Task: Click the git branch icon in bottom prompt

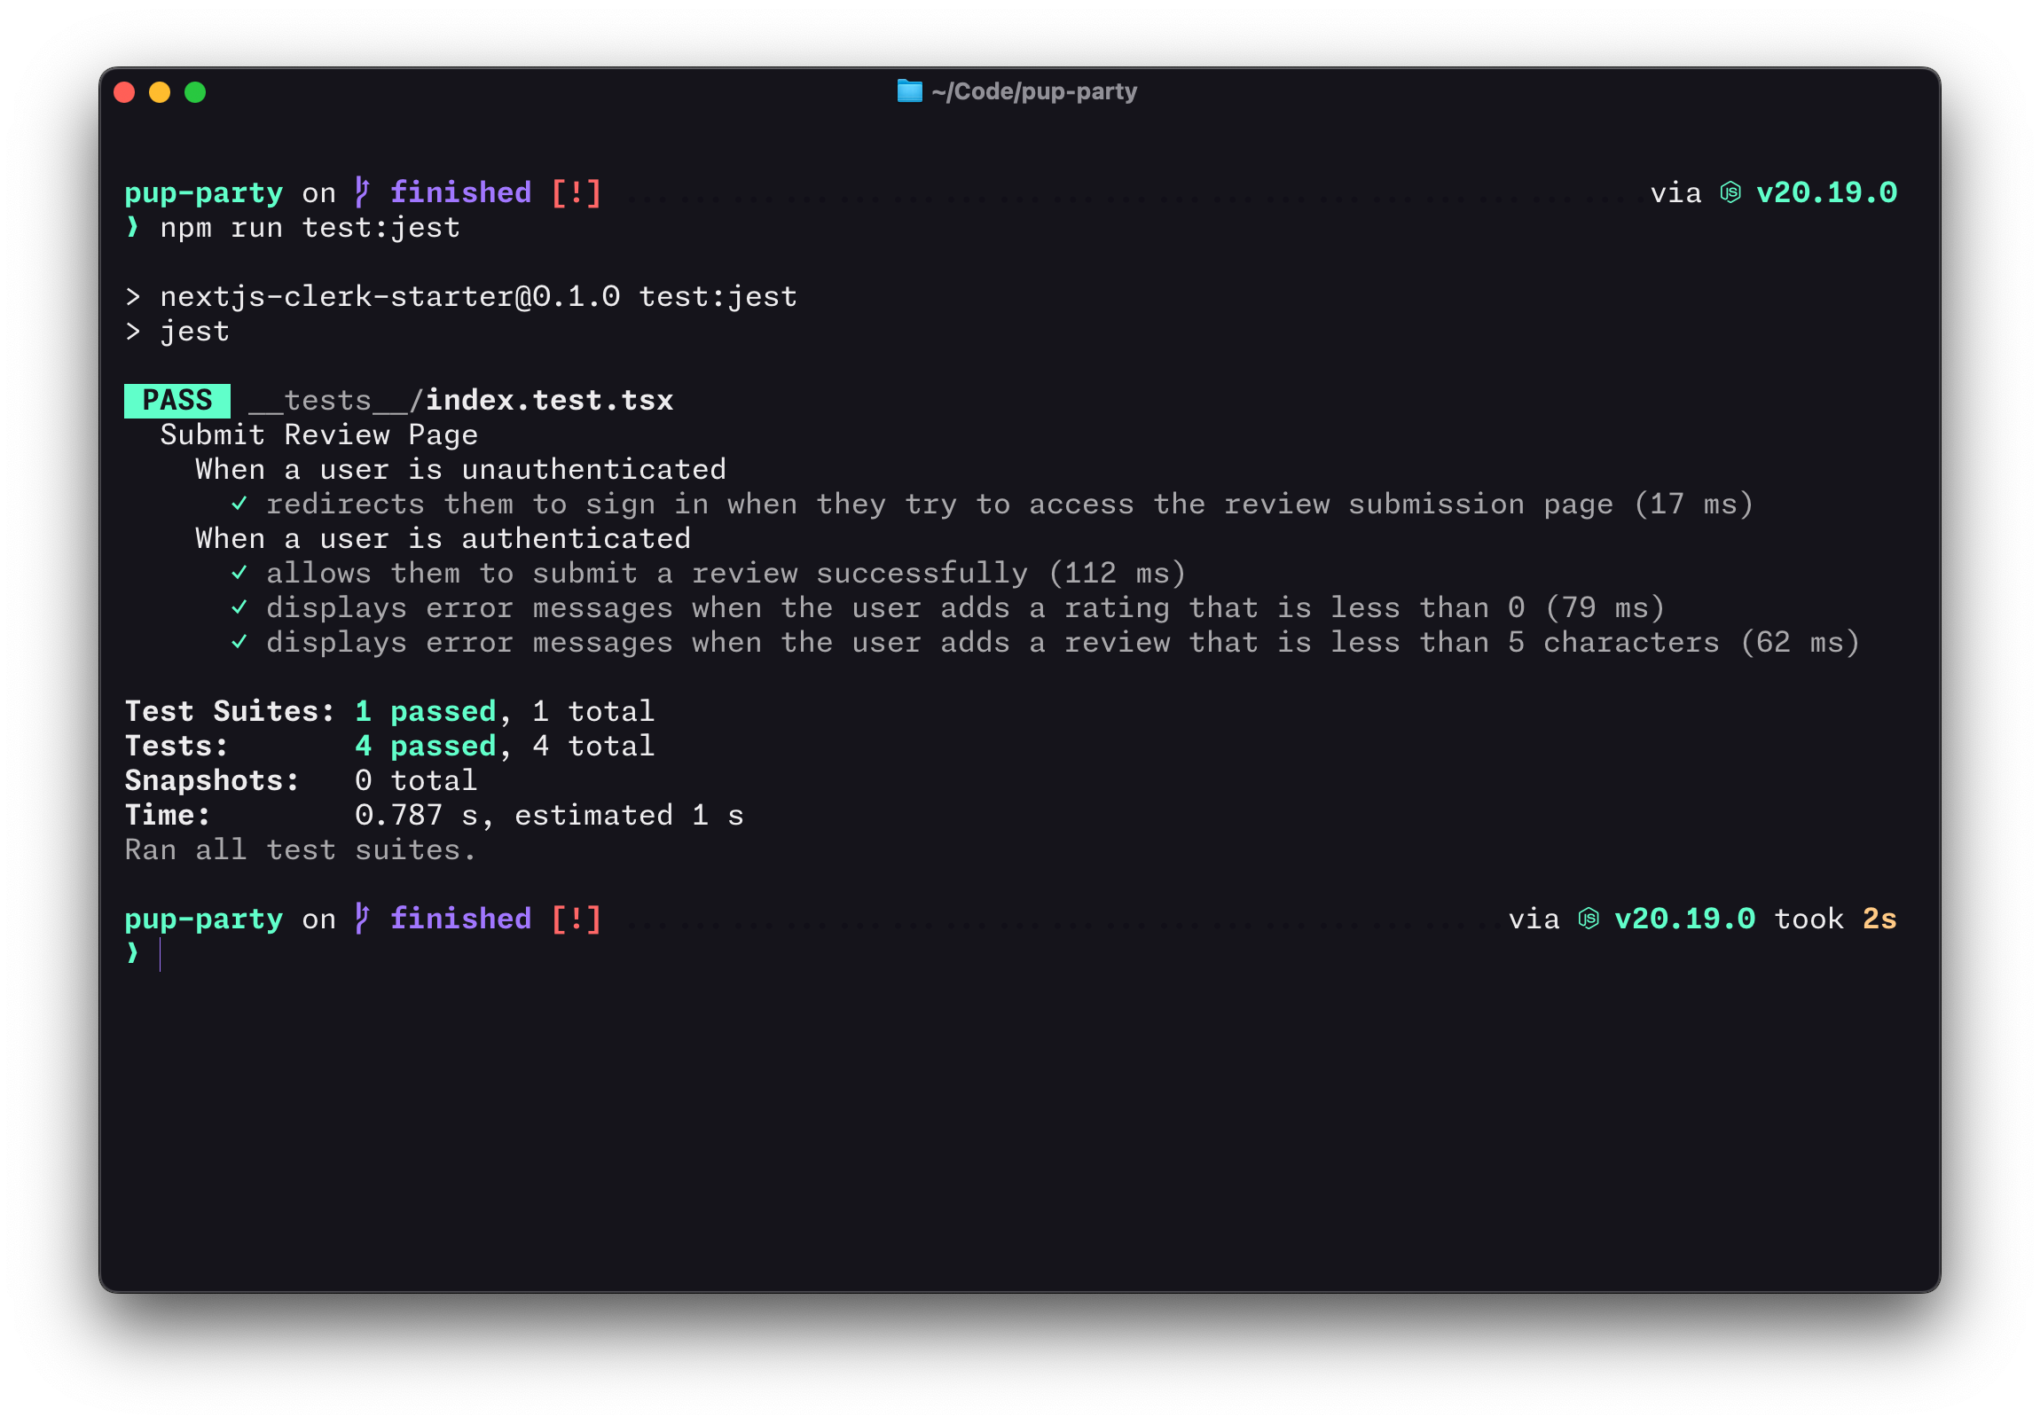Action: tap(362, 918)
